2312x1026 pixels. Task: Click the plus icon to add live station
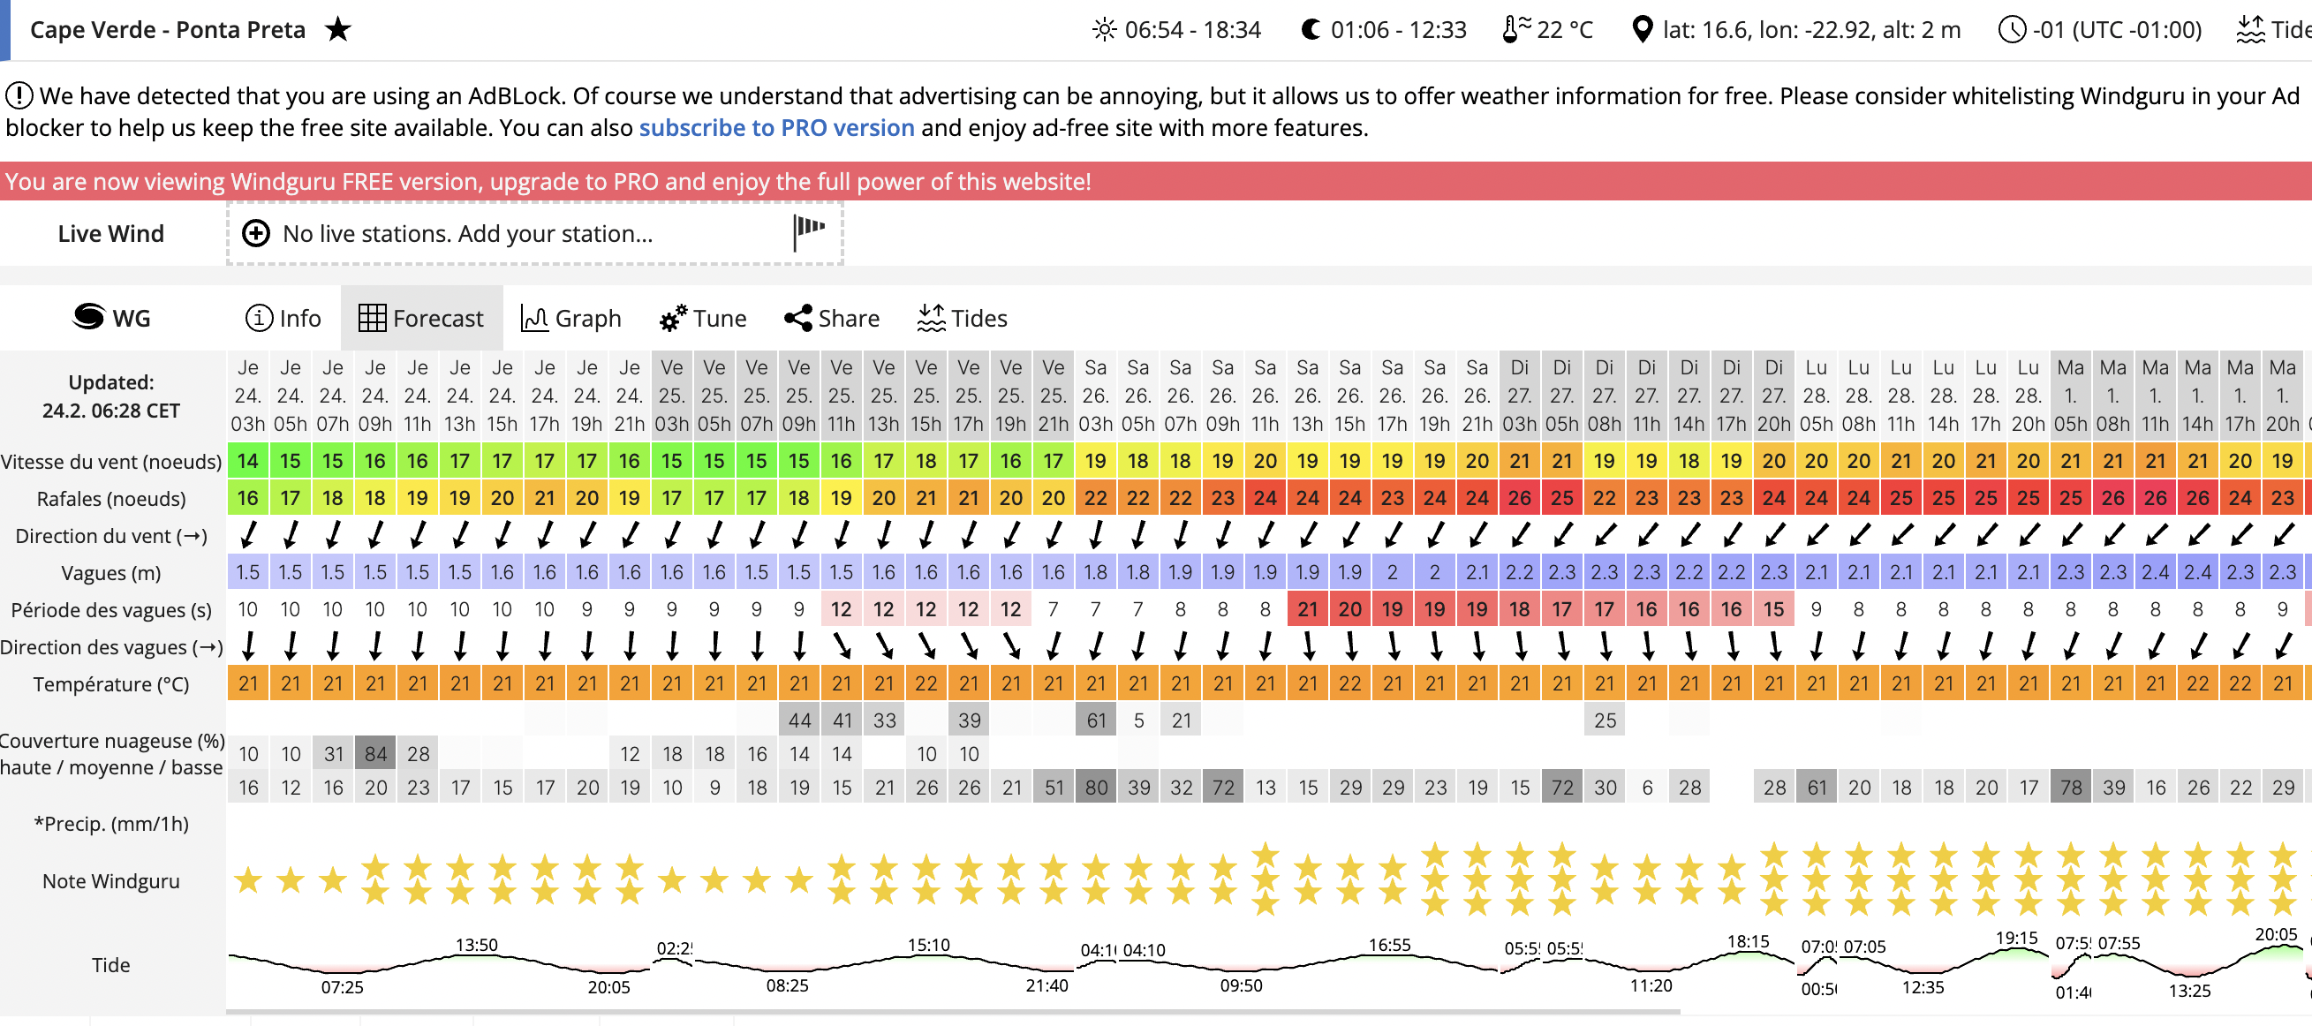(256, 233)
